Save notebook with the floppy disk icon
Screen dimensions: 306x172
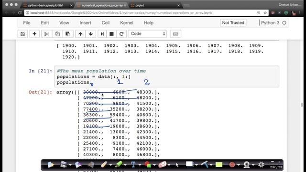[22, 34]
